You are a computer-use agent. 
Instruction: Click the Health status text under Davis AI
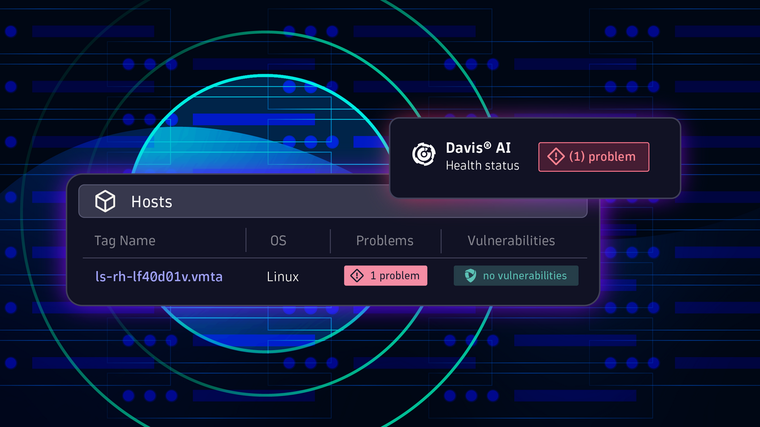click(483, 165)
